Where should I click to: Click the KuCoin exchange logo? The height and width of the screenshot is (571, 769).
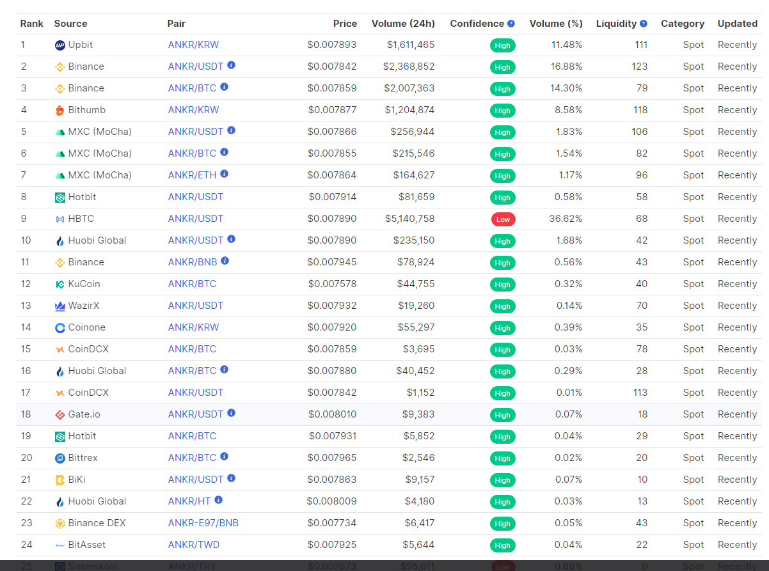pyautogui.click(x=60, y=285)
